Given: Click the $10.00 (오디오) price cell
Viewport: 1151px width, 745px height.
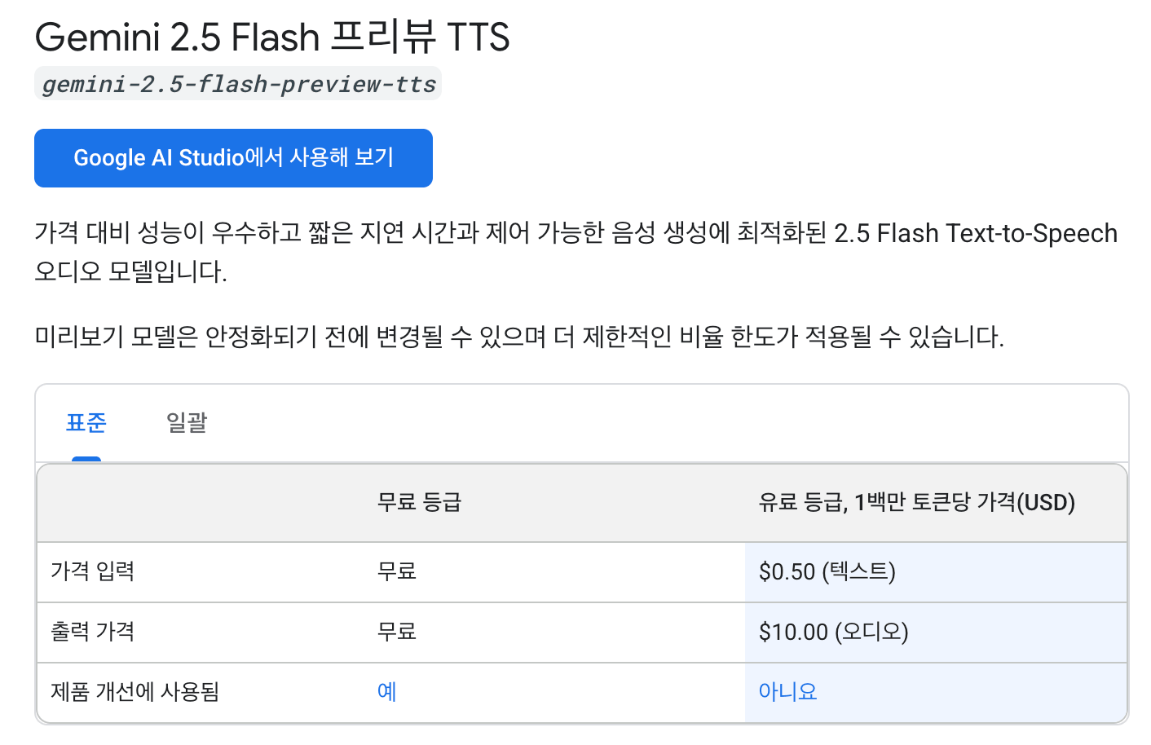Looking at the screenshot, I should point(833,632).
